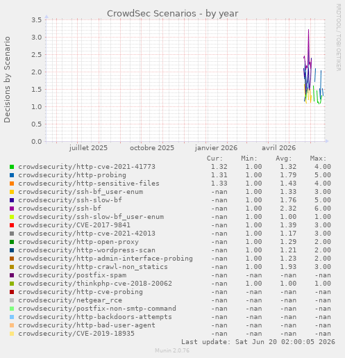The image size is (345, 358).
Task: Click the 'crowdsecurity/http-sensitive-files' legend label
Action: tap(89, 184)
